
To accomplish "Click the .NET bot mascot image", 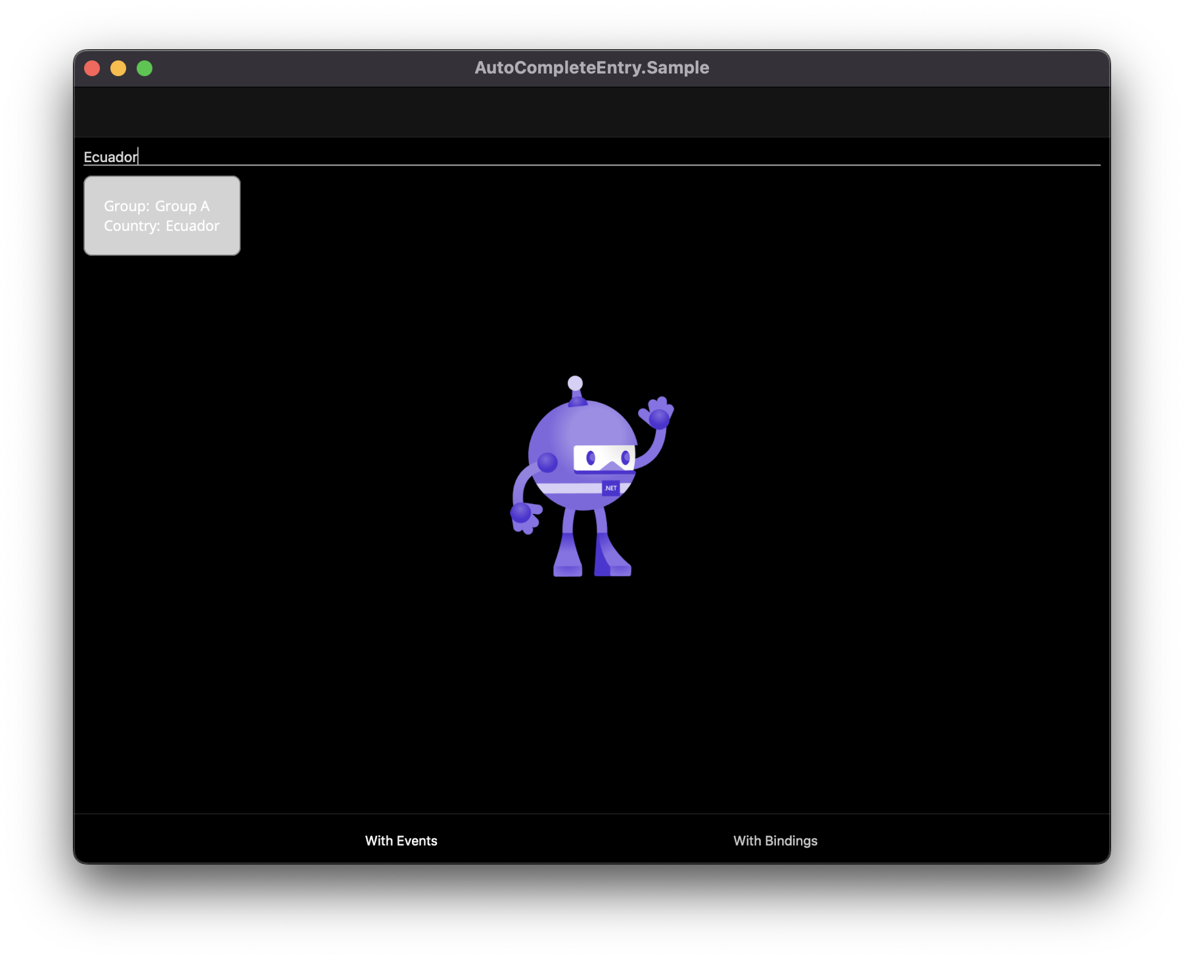I will pyautogui.click(x=591, y=477).
